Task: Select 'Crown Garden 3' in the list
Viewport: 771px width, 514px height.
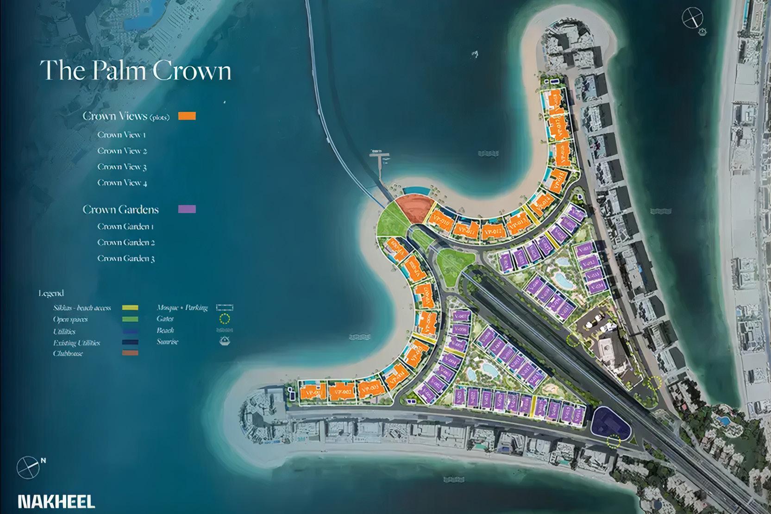Action: point(126,258)
